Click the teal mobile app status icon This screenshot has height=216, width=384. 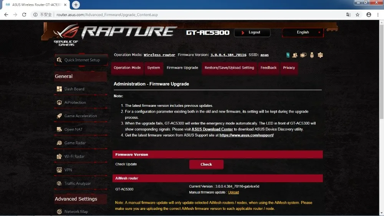pyautogui.click(x=288, y=55)
